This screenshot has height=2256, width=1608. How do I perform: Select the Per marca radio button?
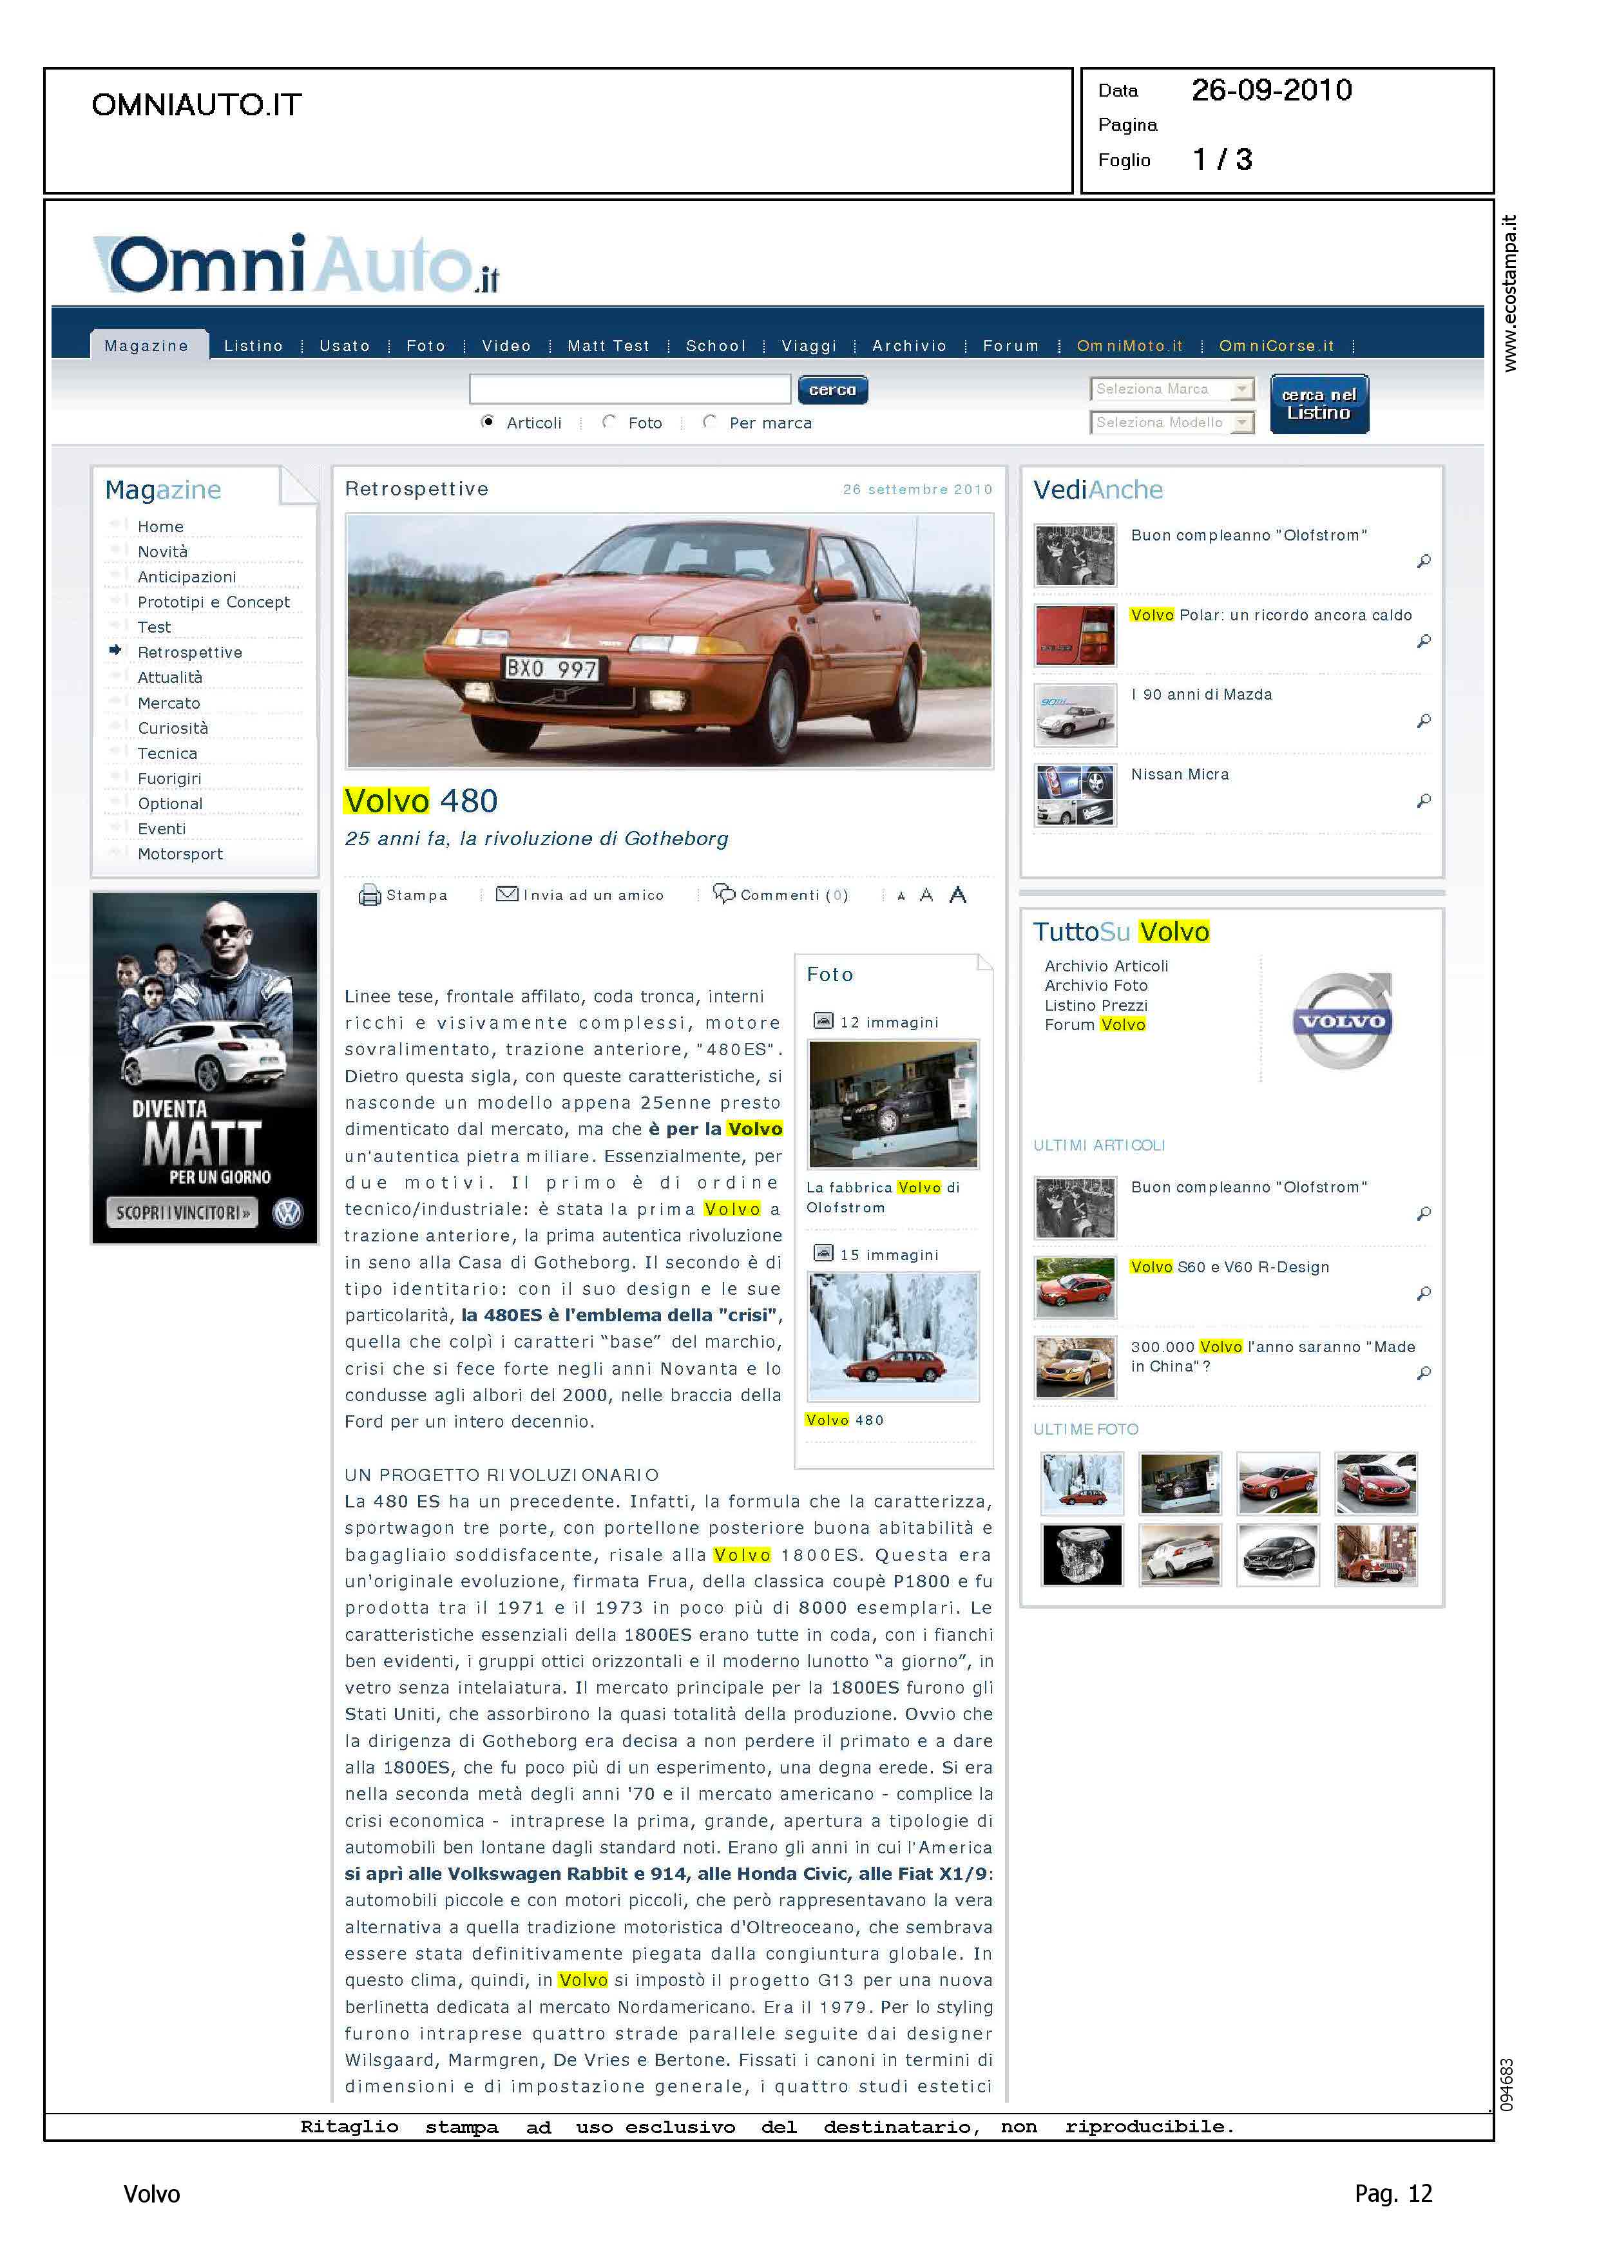(x=709, y=422)
